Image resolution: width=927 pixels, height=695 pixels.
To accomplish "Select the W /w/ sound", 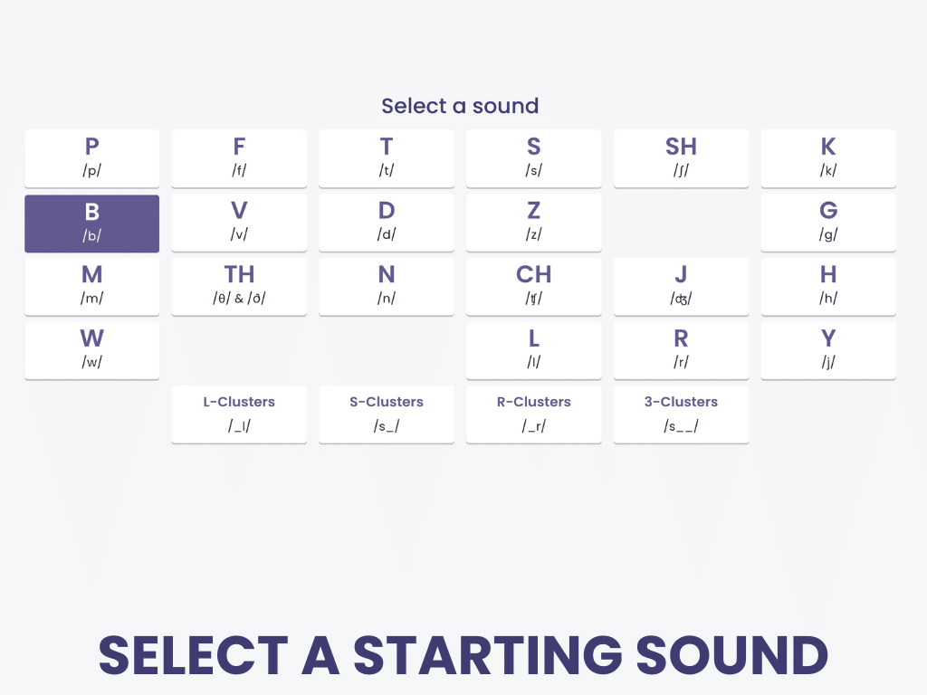I will 91,350.
